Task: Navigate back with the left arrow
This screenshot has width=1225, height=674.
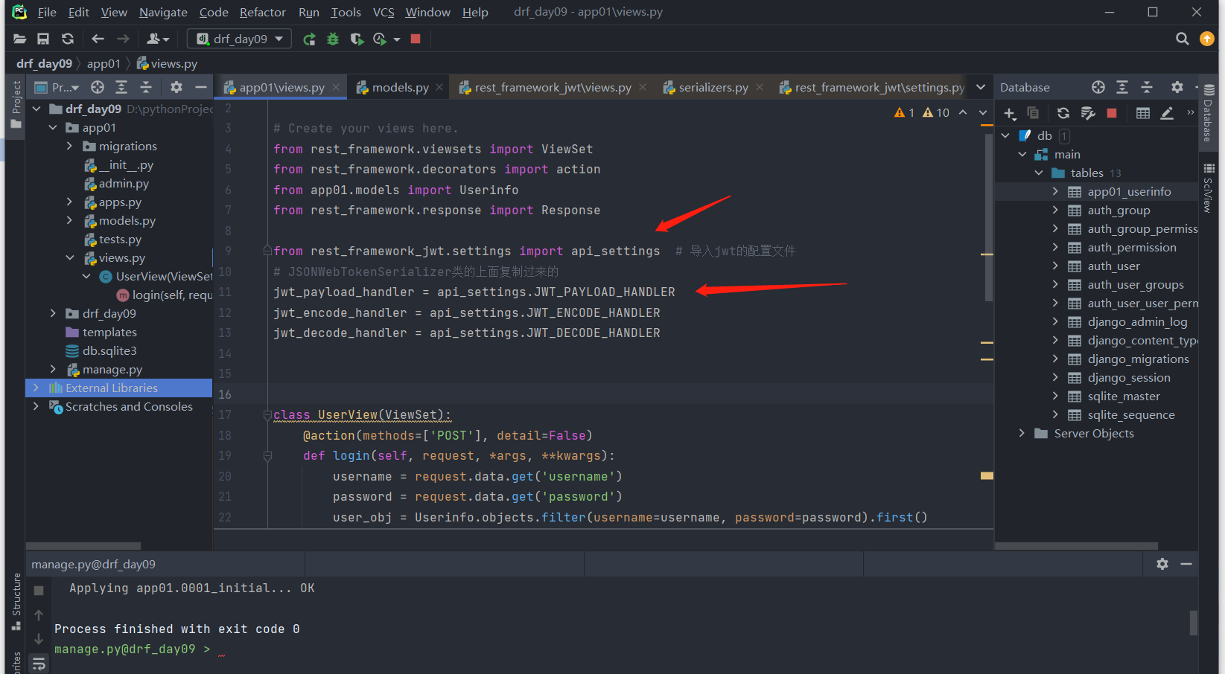Action: (98, 39)
